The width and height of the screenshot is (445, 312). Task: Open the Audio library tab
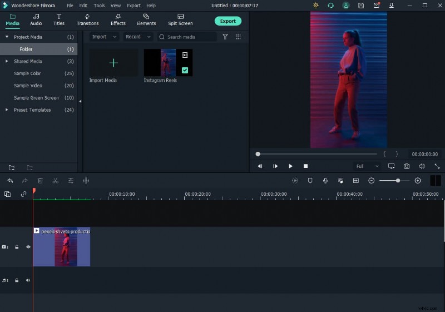pyautogui.click(x=36, y=19)
